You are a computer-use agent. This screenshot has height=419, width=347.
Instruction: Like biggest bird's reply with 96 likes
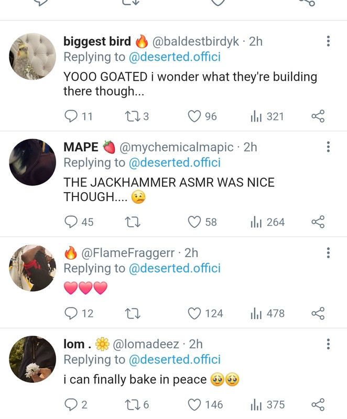(x=202, y=116)
